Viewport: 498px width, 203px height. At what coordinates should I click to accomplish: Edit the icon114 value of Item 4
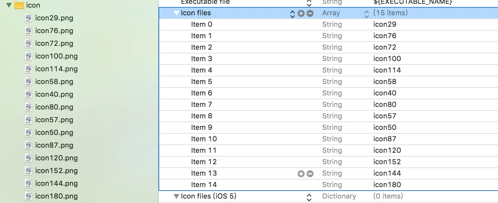[387, 70]
